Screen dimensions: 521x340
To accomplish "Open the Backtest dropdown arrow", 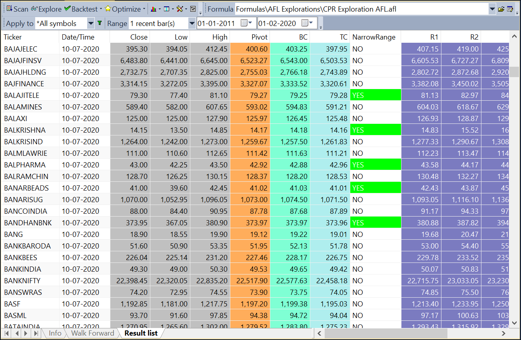I will point(101,9).
